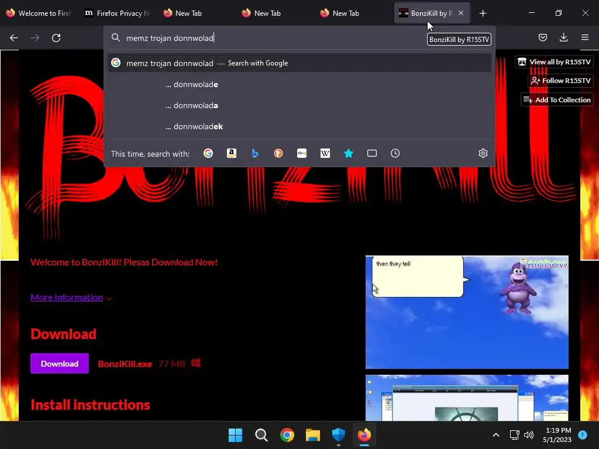Click Add To Collection button
This screenshot has width=599, height=449.
557,99
